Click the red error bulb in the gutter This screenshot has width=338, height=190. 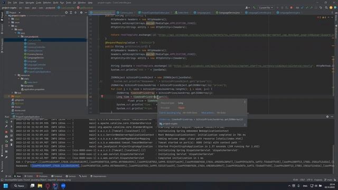(x=102, y=97)
